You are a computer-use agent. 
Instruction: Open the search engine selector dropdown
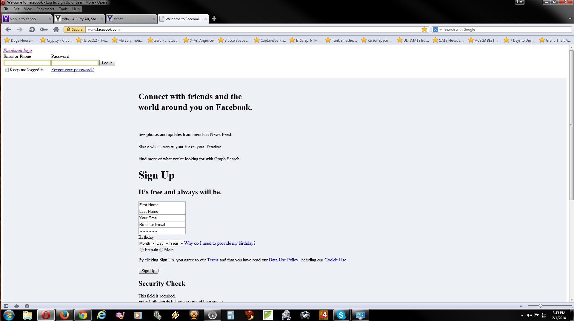[438, 30]
